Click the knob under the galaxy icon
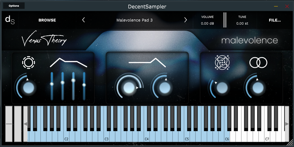Viewport: 294px width, 147px height. [x=222, y=88]
